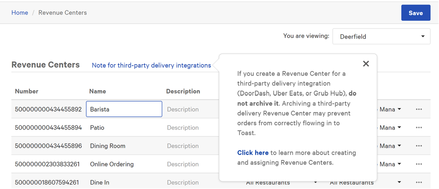Open more options for Barista row
The width and height of the screenshot is (439, 189).
pyautogui.click(x=418, y=109)
